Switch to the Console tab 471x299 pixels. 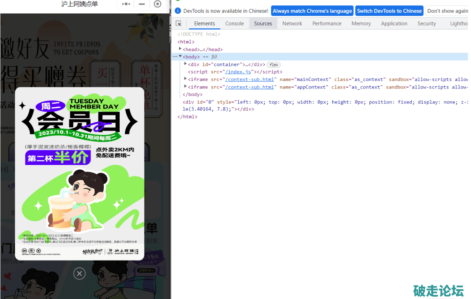click(x=234, y=24)
